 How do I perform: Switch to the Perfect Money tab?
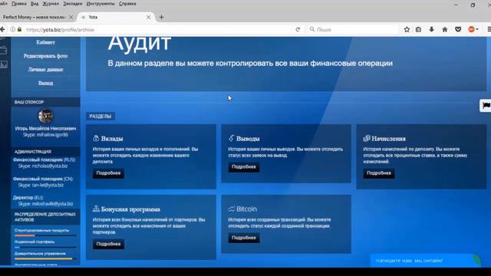pyautogui.click(x=35, y=17)
